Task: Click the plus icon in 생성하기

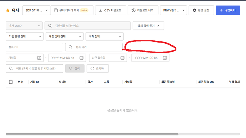Action: pos(221,10)
